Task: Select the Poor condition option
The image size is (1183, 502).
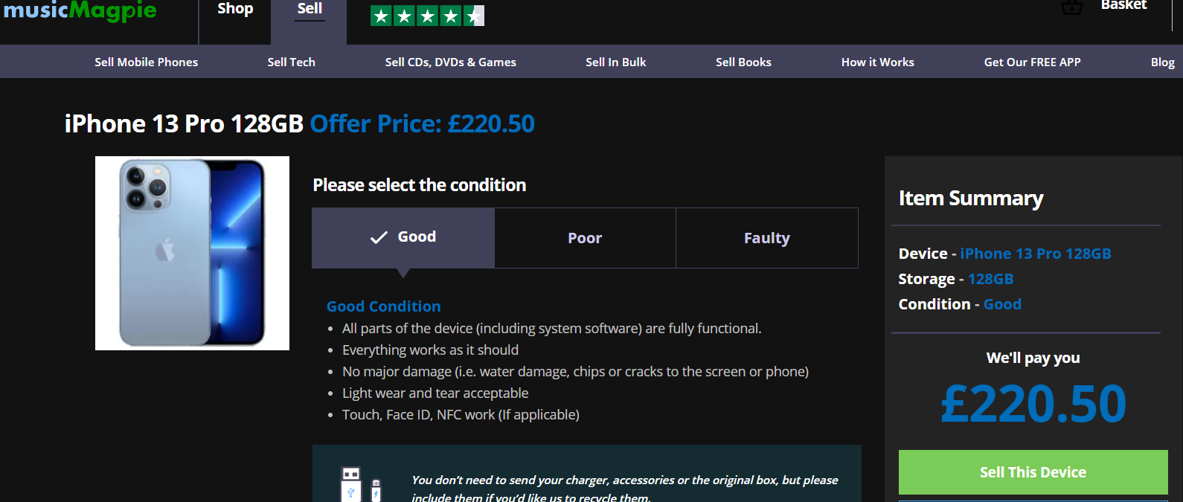Action: pyautogui.click(x=585, y=238)
